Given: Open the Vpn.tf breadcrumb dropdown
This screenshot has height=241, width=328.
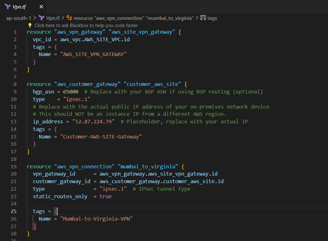Looking at the screenshot, I should tap(53, 18).
